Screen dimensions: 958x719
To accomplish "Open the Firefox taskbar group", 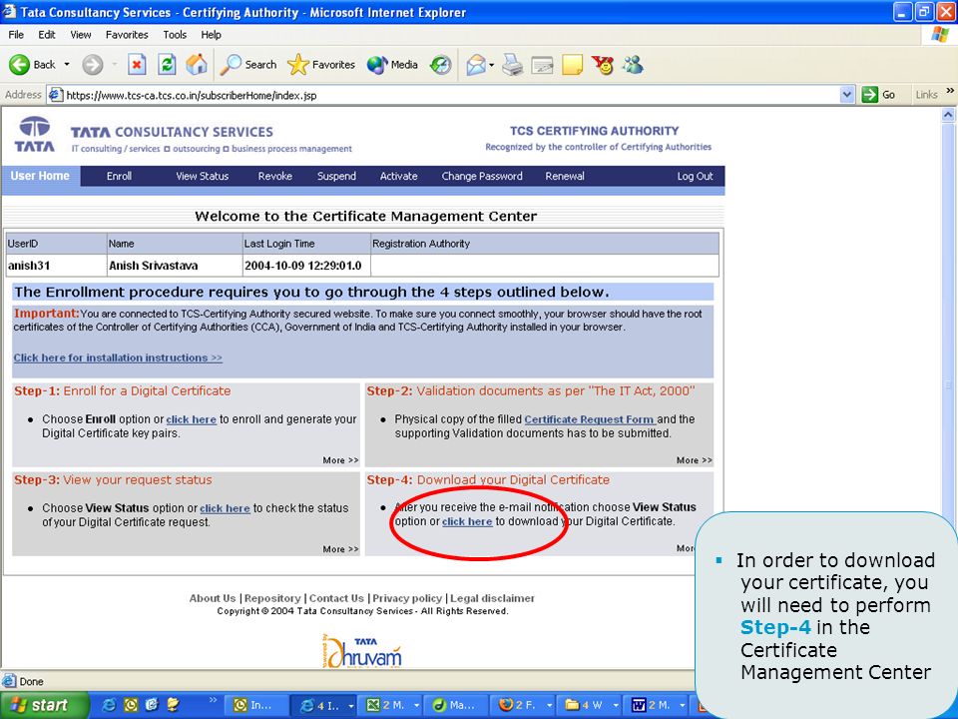I will [526, 705].
